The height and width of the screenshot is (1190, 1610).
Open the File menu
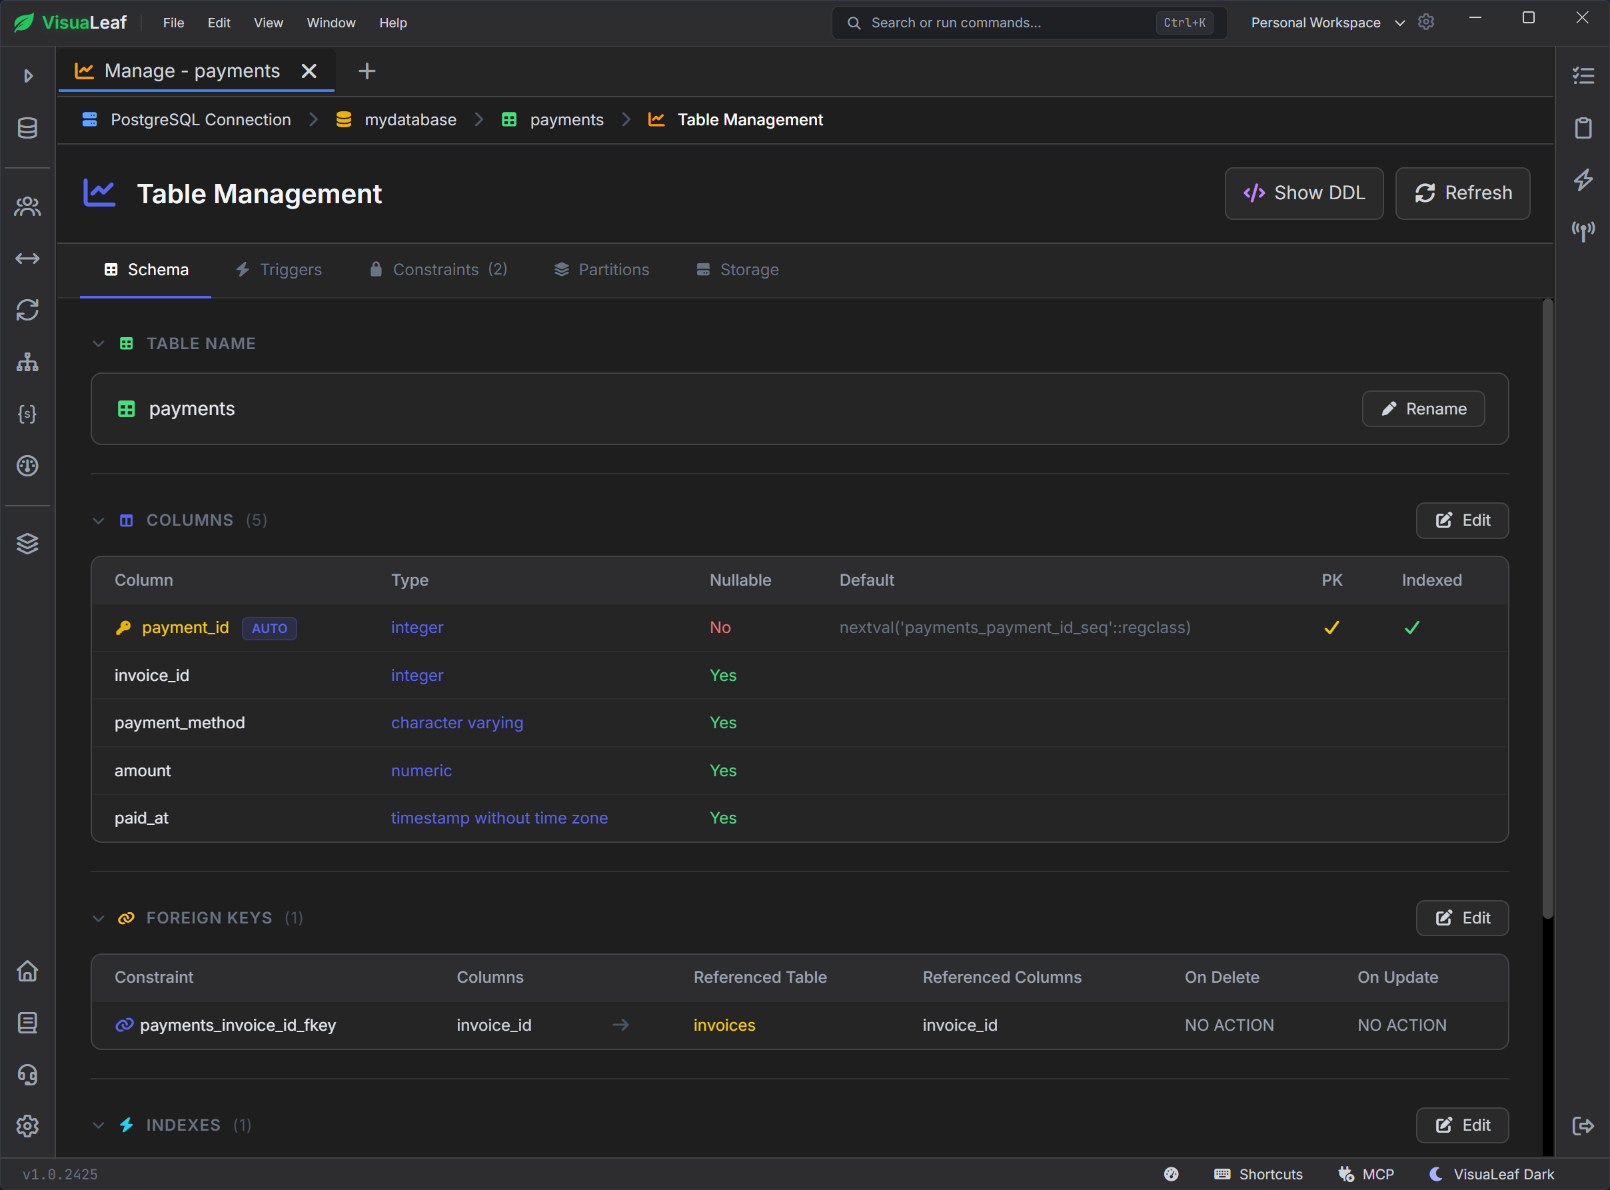pyautogui.click(x=174, y=23)
